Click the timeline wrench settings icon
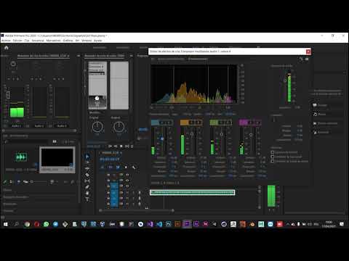The height and width of the screenshot is (261, 349). (134, 167)
